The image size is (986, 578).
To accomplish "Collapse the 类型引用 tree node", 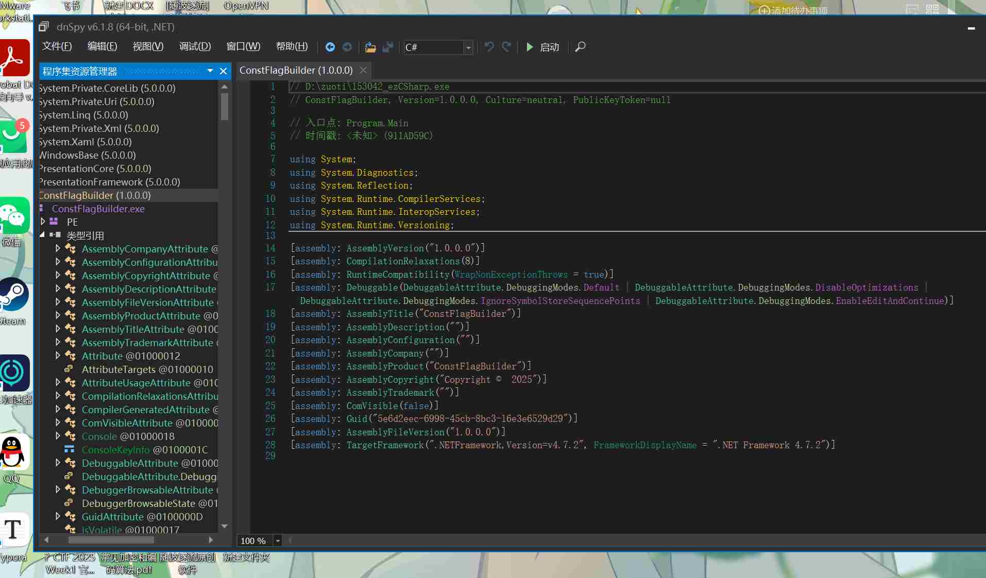I will pos(43,235).
